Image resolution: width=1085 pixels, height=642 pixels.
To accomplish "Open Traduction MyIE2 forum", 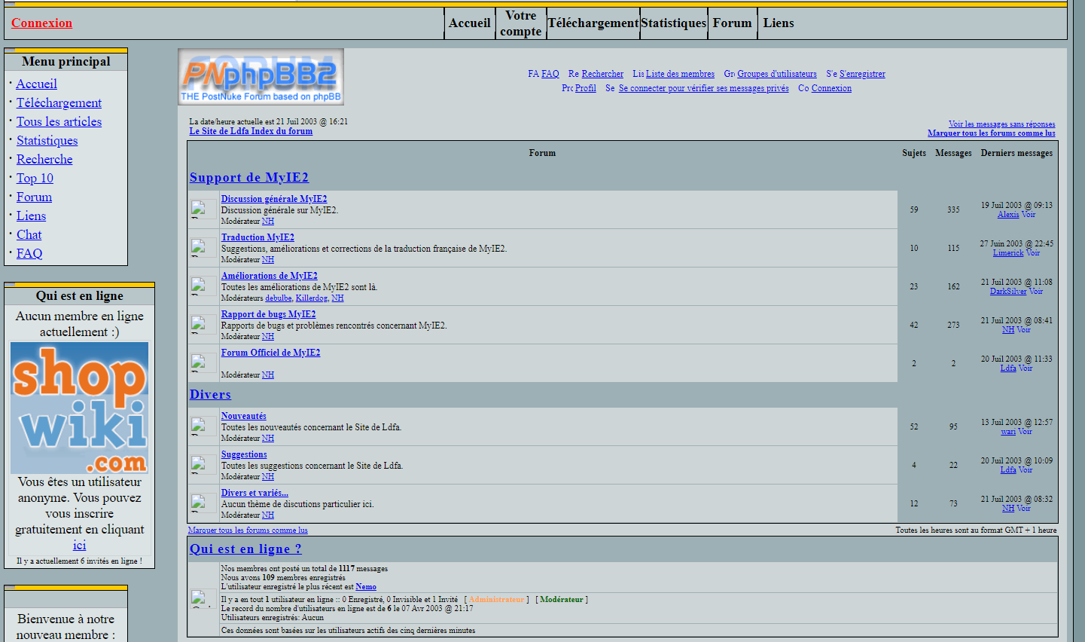I will (x=258, y=237).
